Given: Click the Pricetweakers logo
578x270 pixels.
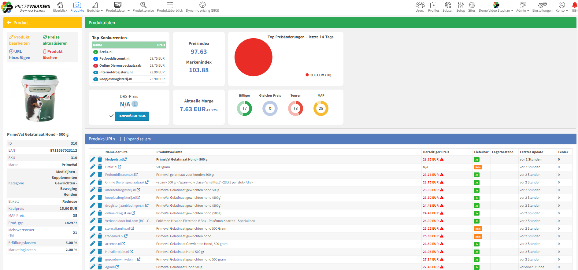Looking at the screenshot, I should [26, 7].
